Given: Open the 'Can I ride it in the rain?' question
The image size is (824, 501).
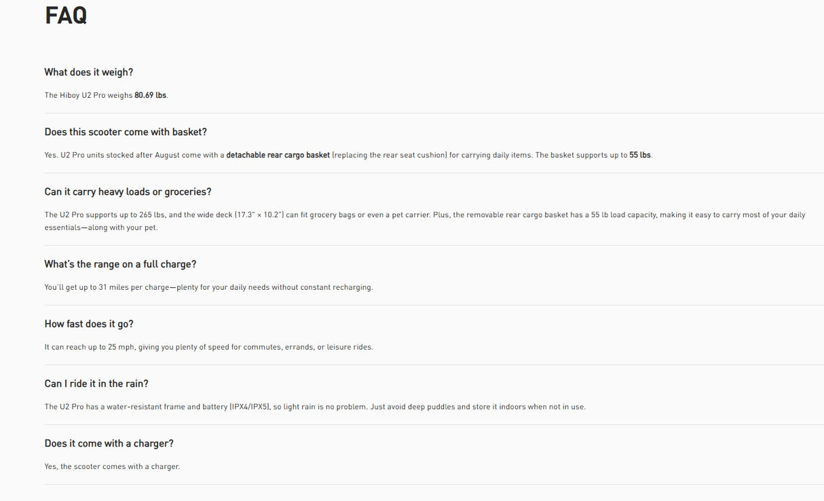Looking at the screenshot, I should (96, 384).
